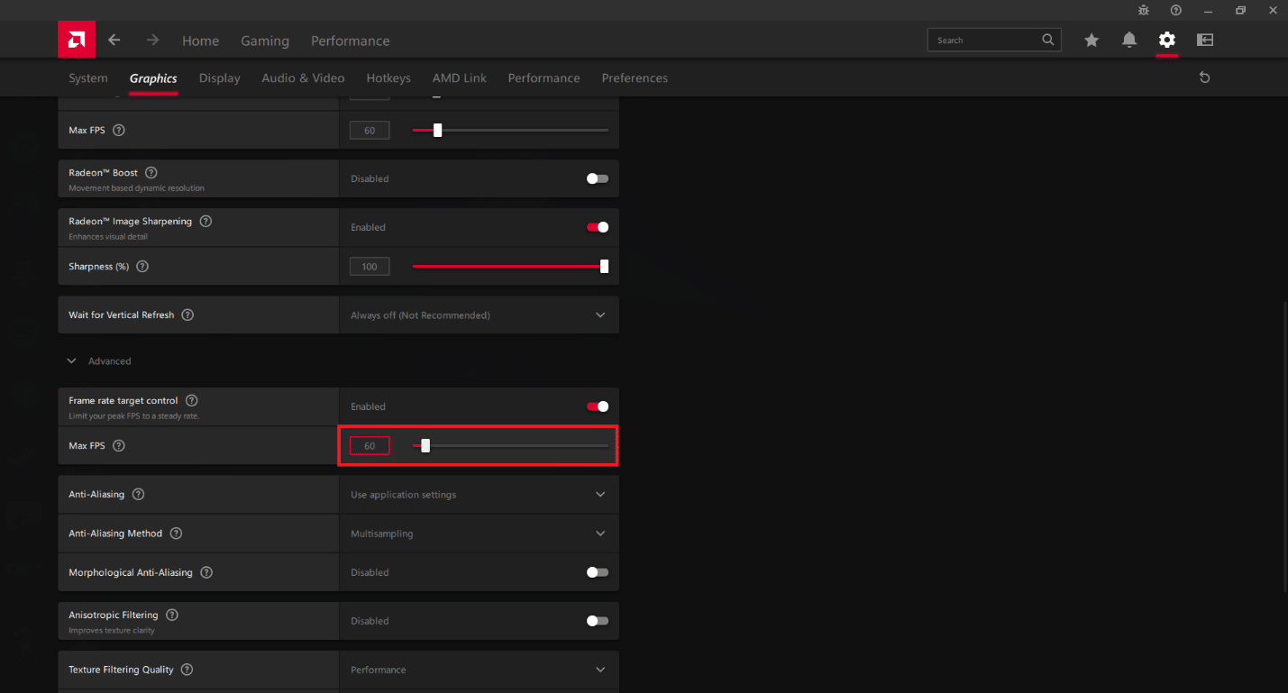Show help for Frame rate target control
The image size is (1288, 693).
[x=192, y=400]
